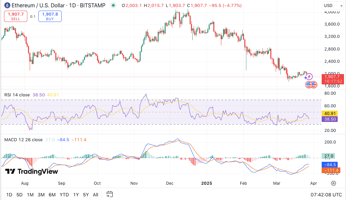Click the purple lightning icon near current price

(x=309, y=76)
